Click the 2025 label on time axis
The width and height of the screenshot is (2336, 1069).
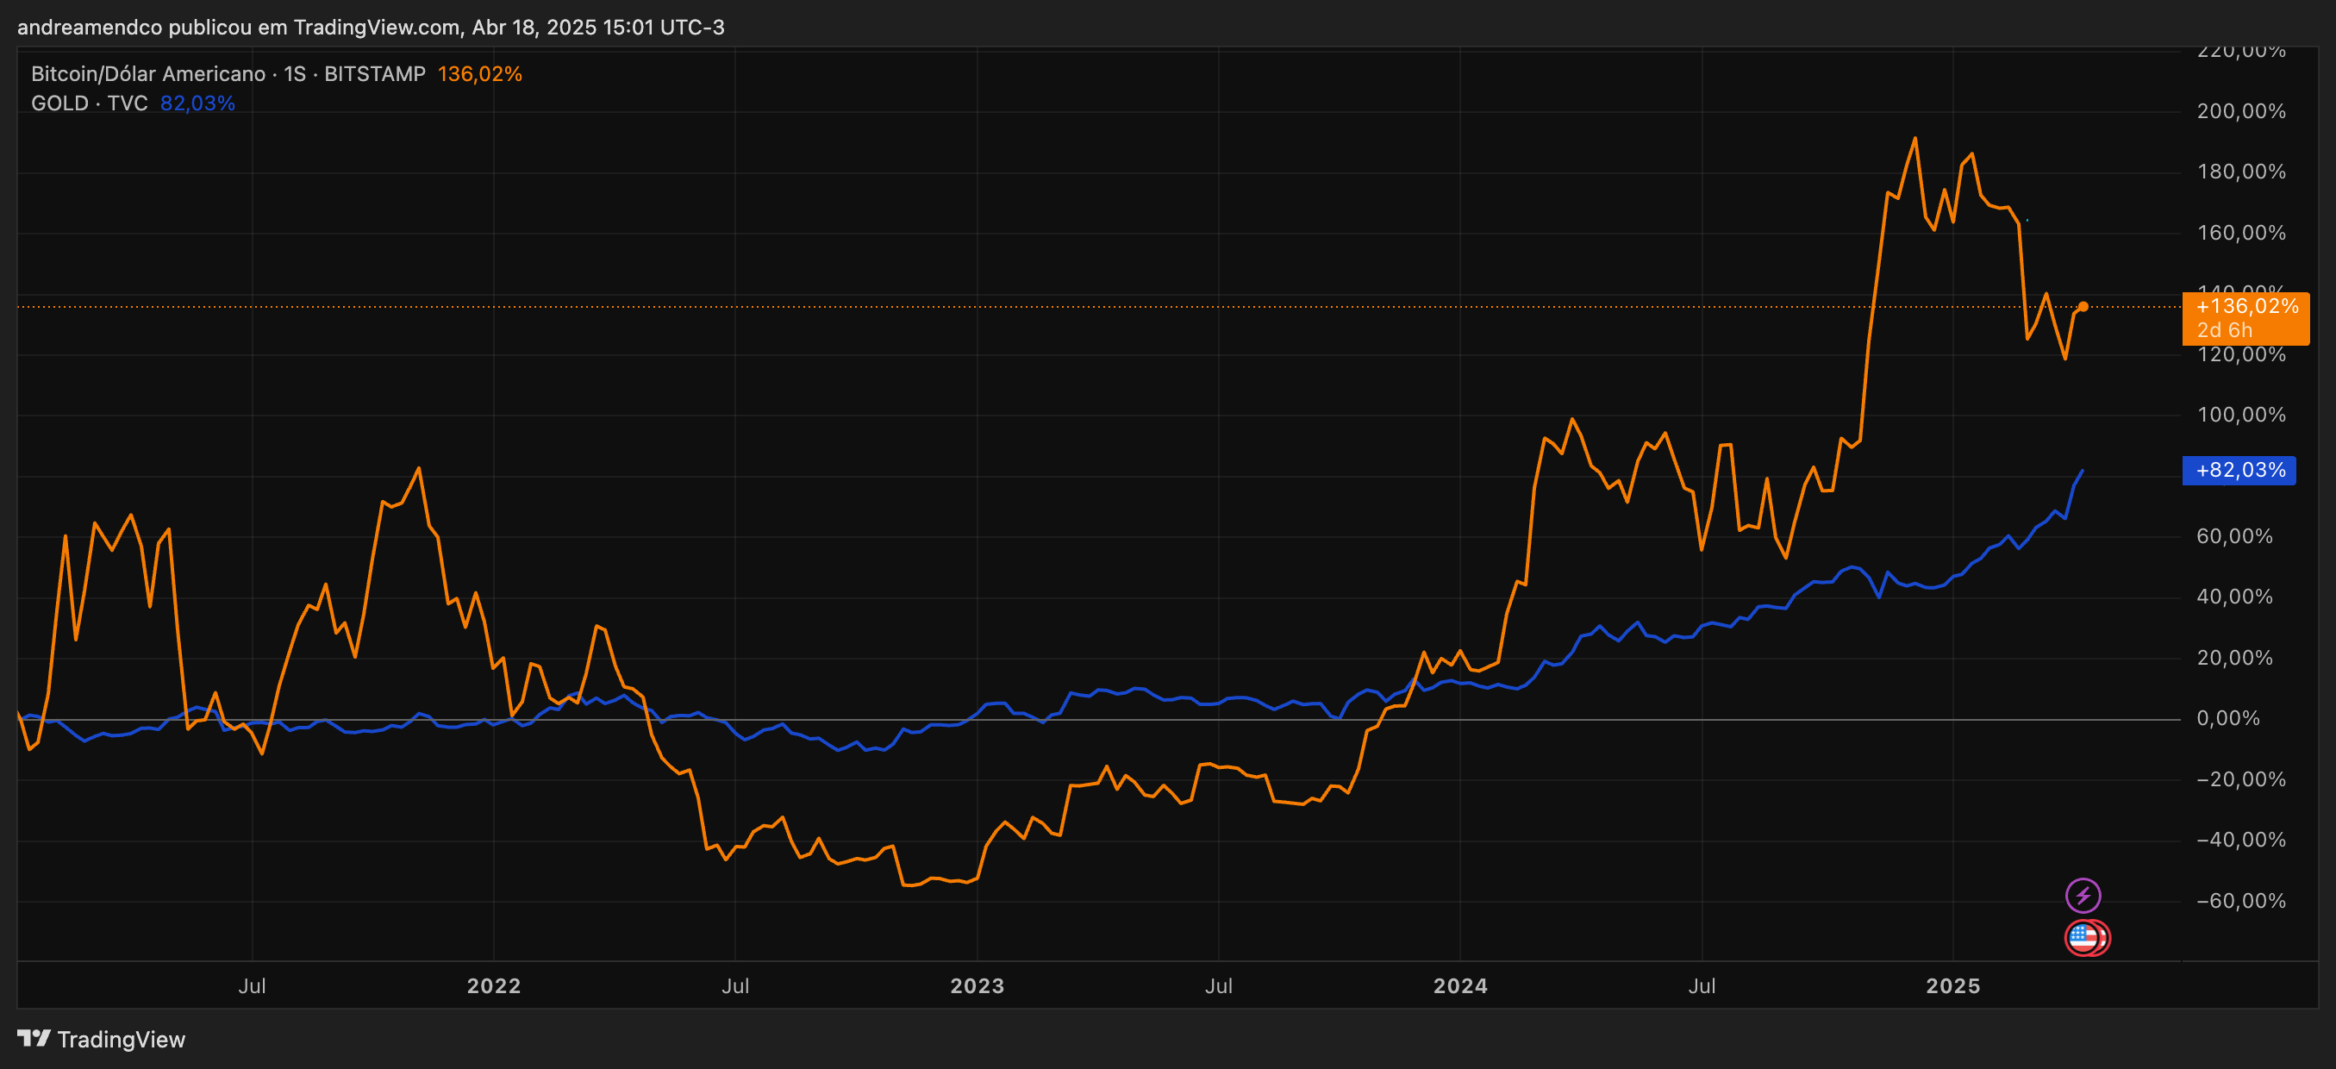click(1952, 985)
